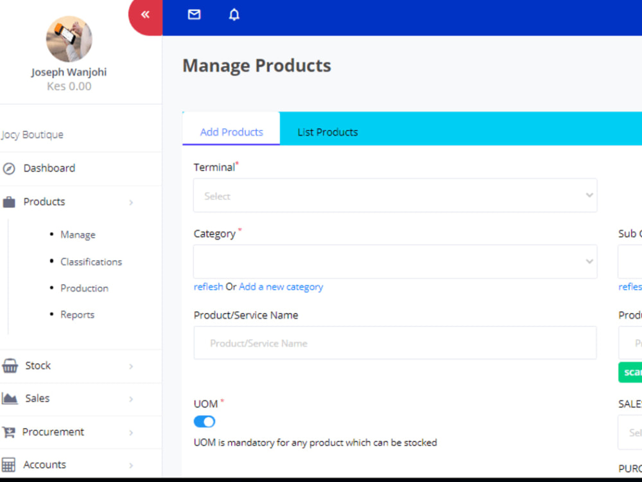Viewport: 642px width, 482px height.
Task: Collapse sidebar with red double-arrow button
Action: 145,15
